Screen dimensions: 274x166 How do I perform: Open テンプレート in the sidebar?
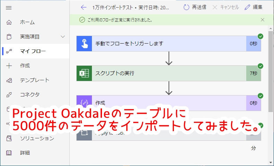pyautogui.click(x=35, y=80)
